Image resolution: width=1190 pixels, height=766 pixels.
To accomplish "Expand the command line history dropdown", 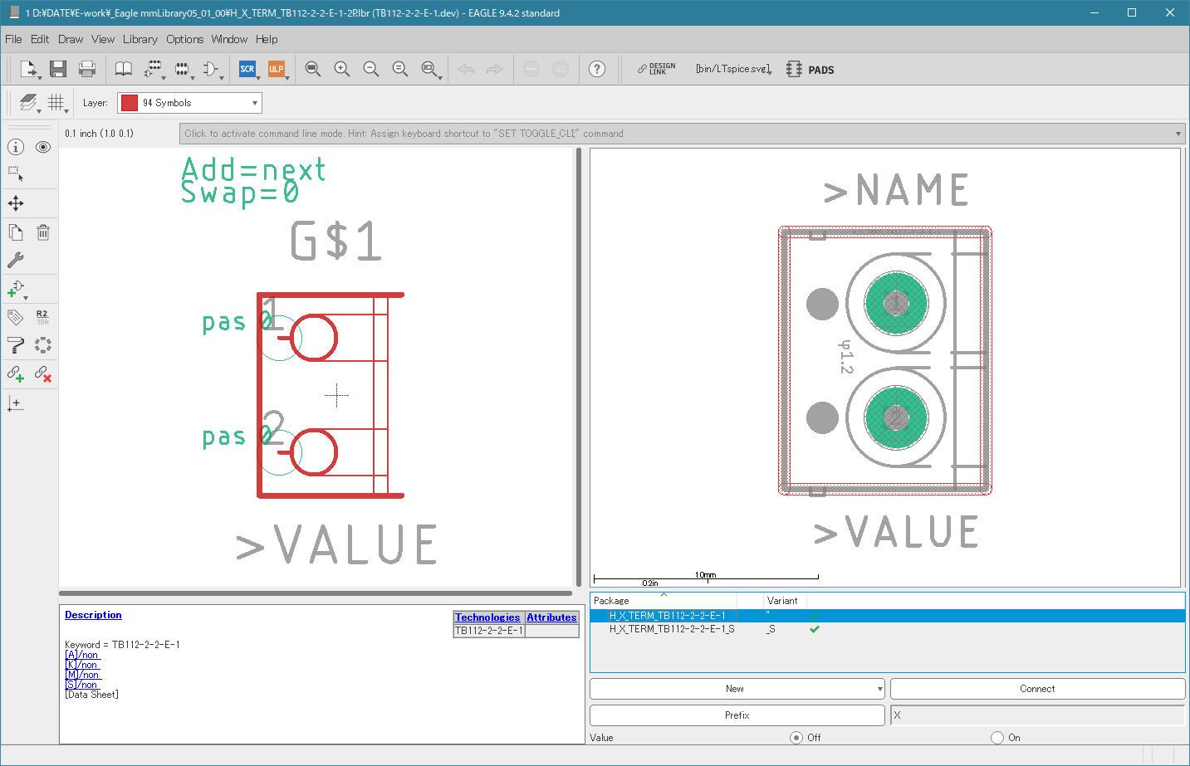I will coord(1178,134).
